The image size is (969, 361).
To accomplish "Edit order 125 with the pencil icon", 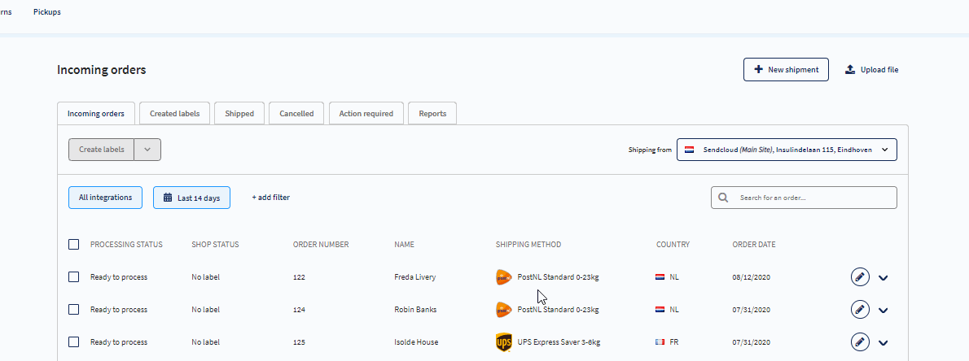I will pyautogui.click(x=860, y=341).
